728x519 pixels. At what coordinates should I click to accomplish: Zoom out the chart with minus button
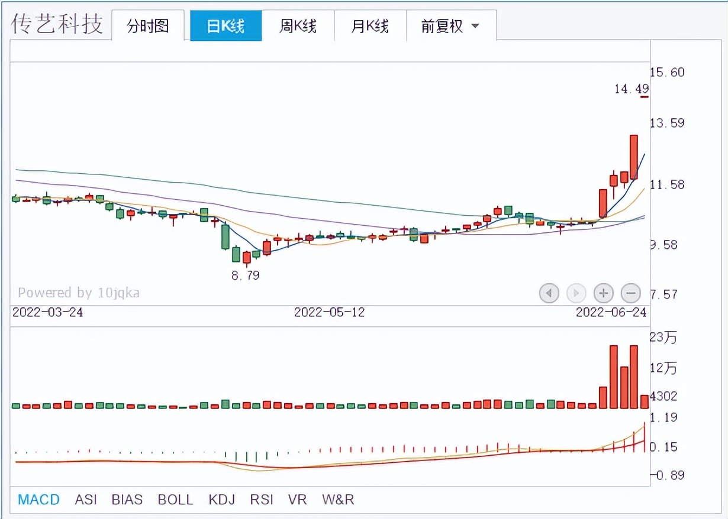coord(631,293)
